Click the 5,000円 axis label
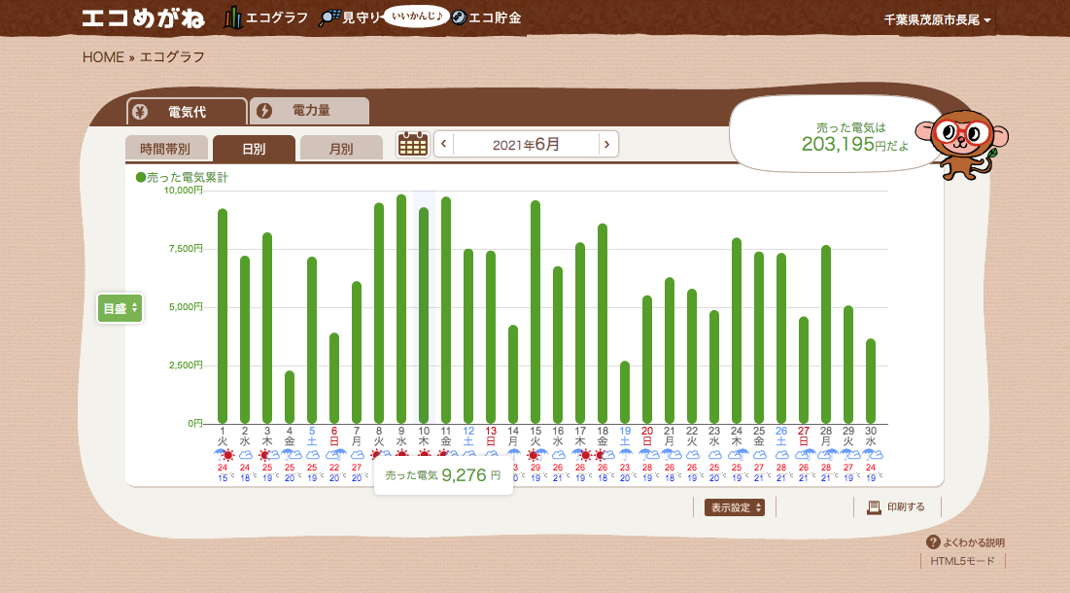The width and height of the screenshot is (1070, 593). pyautogui.click(x=186, y=307)
